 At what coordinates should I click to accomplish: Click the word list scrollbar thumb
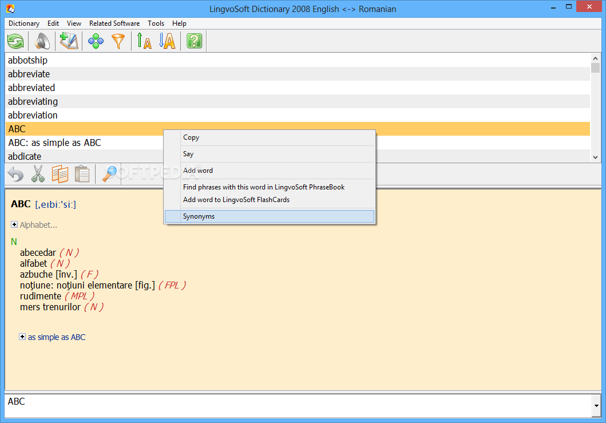point(595,68)
